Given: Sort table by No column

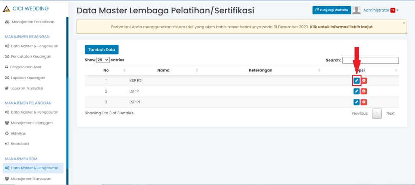Looking at the screenshot, I should [124, 70].
